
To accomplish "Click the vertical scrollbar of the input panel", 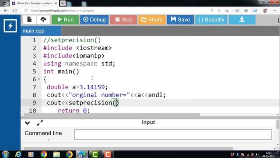I will point(278,124).
